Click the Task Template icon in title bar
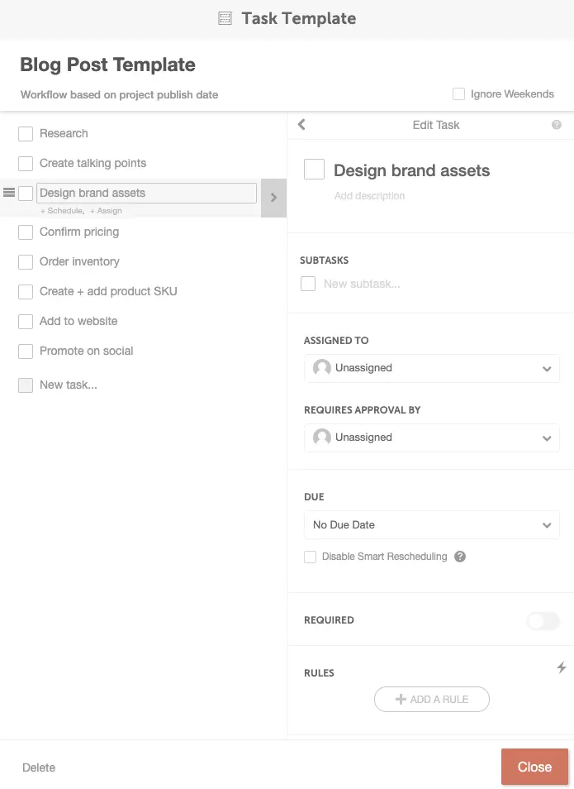The height and width of the screenshot is (789, 574). point(225,19)
